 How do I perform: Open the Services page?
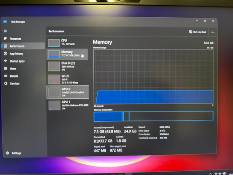23,84
